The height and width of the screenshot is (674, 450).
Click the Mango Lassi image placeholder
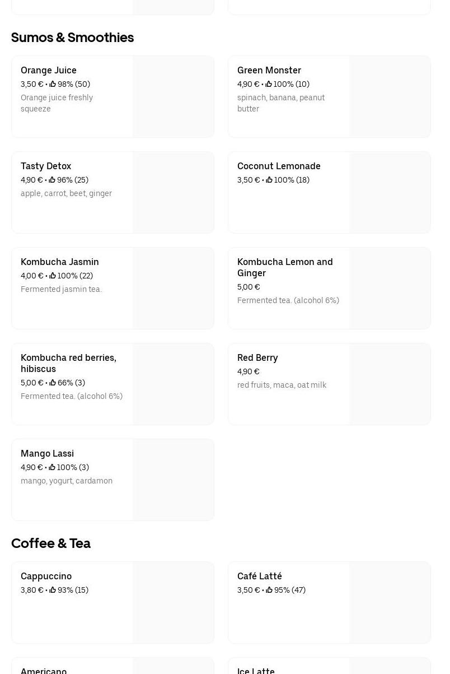173,480
